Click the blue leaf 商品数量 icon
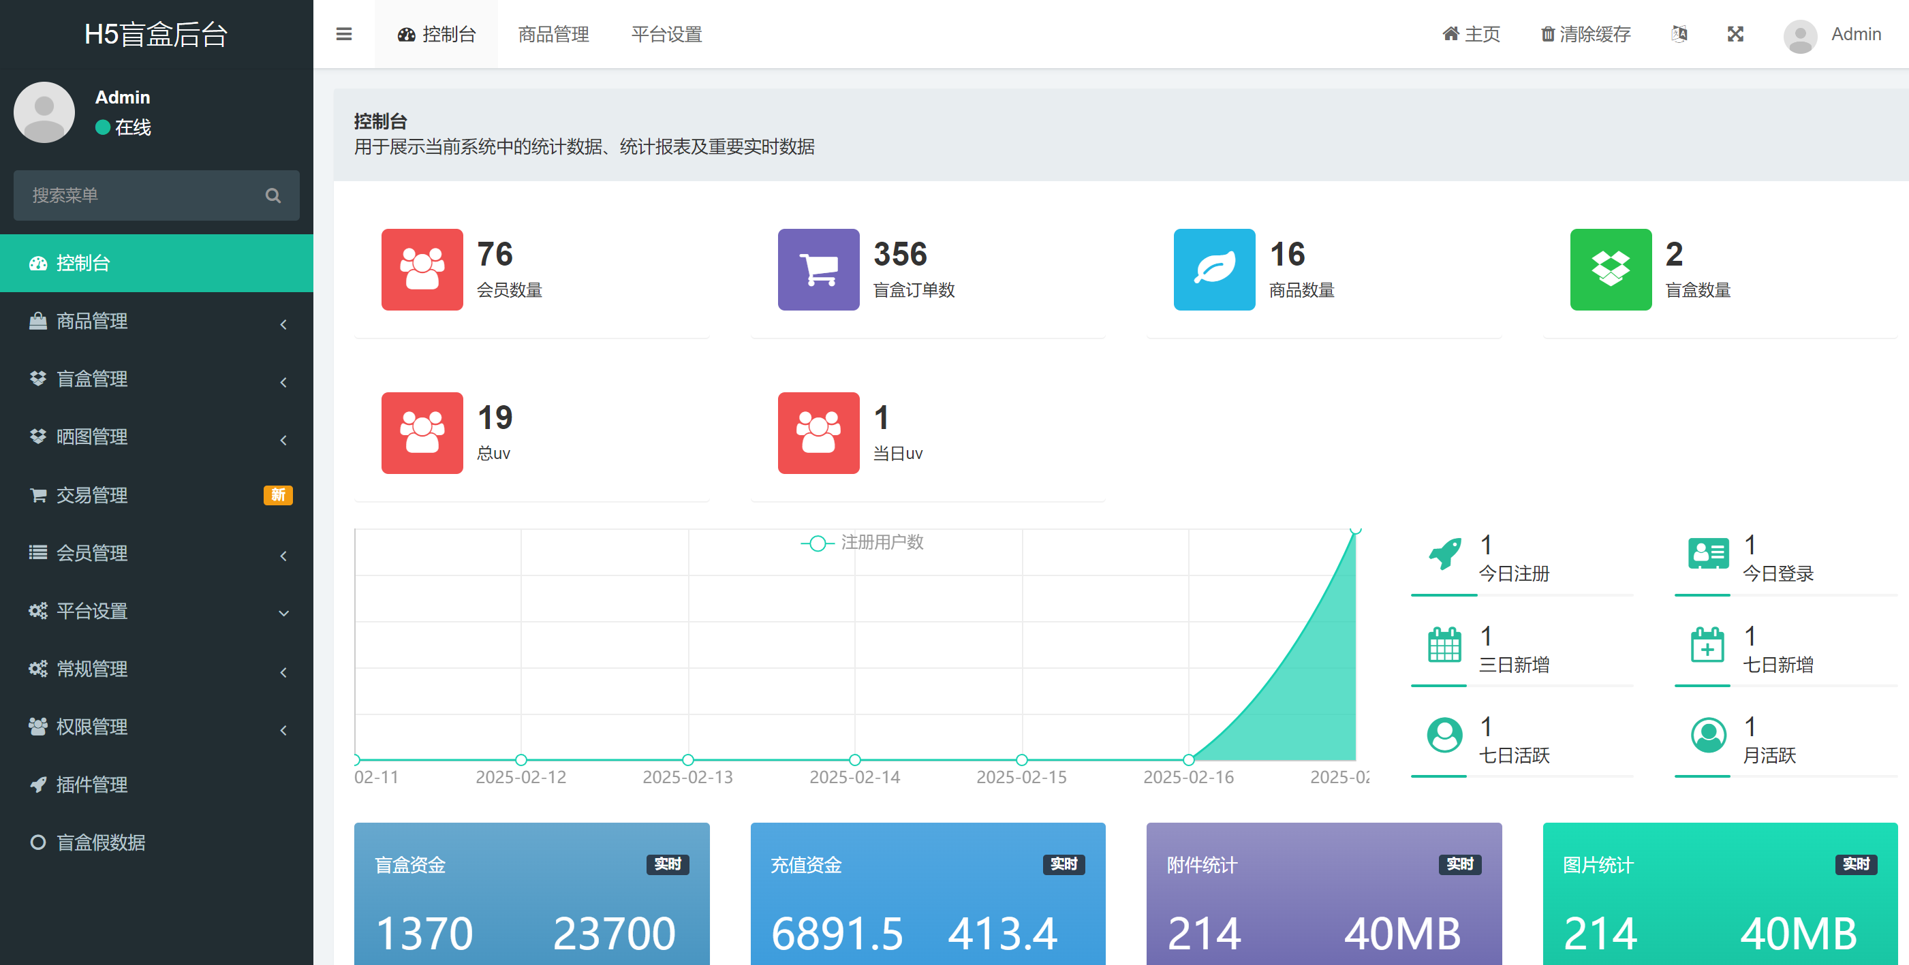1909x965 pixels. [x=1214, y=270]
